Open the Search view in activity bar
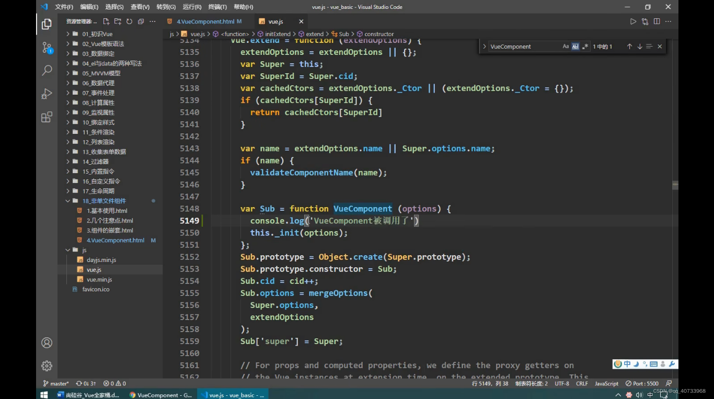The height and width of the screenshot is (399, 714). click(47, 70)
